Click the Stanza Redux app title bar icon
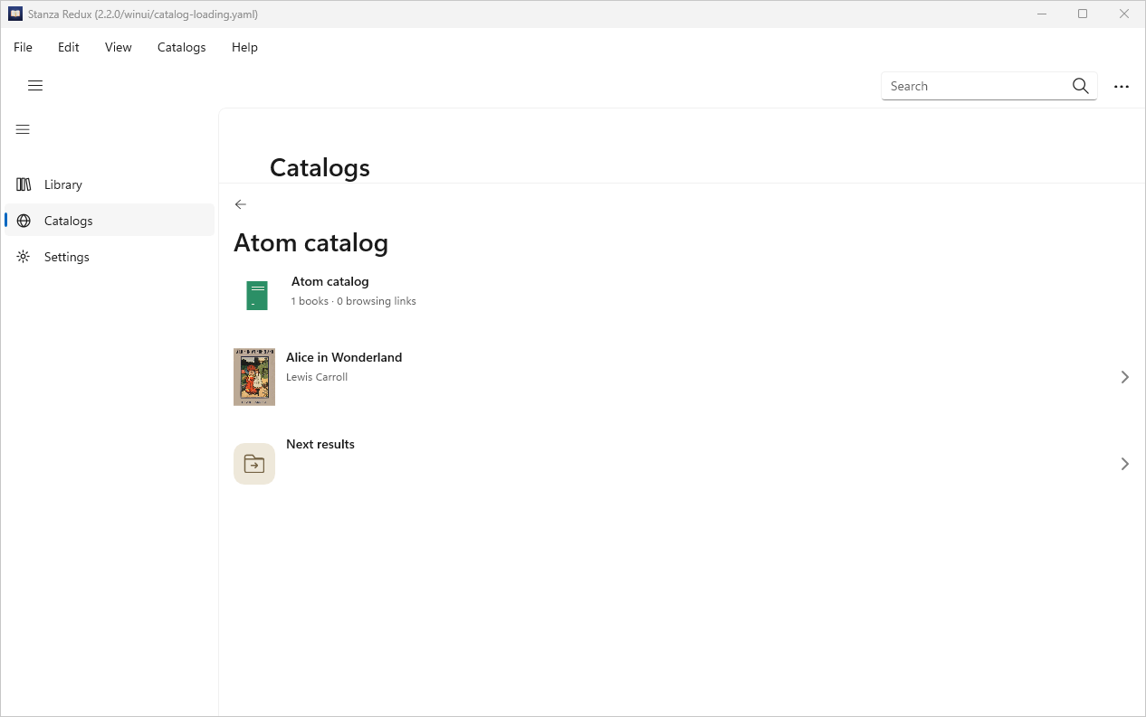1146x717 pixels. (14, 14)
